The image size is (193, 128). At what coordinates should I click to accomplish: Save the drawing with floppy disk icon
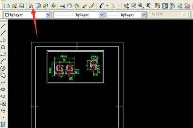(x=22, y=6)
